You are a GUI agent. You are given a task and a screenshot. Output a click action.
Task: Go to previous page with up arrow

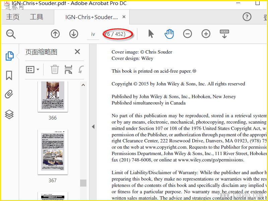coord(55,34)
